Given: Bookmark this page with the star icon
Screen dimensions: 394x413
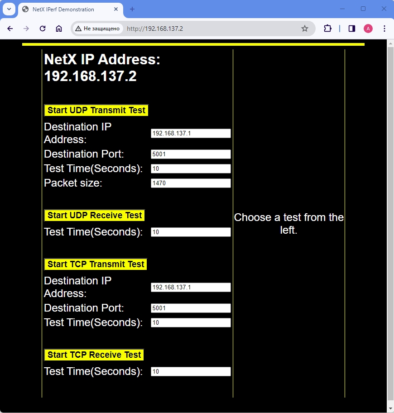Looking at the screenshot, I should [x=305, y=29].
